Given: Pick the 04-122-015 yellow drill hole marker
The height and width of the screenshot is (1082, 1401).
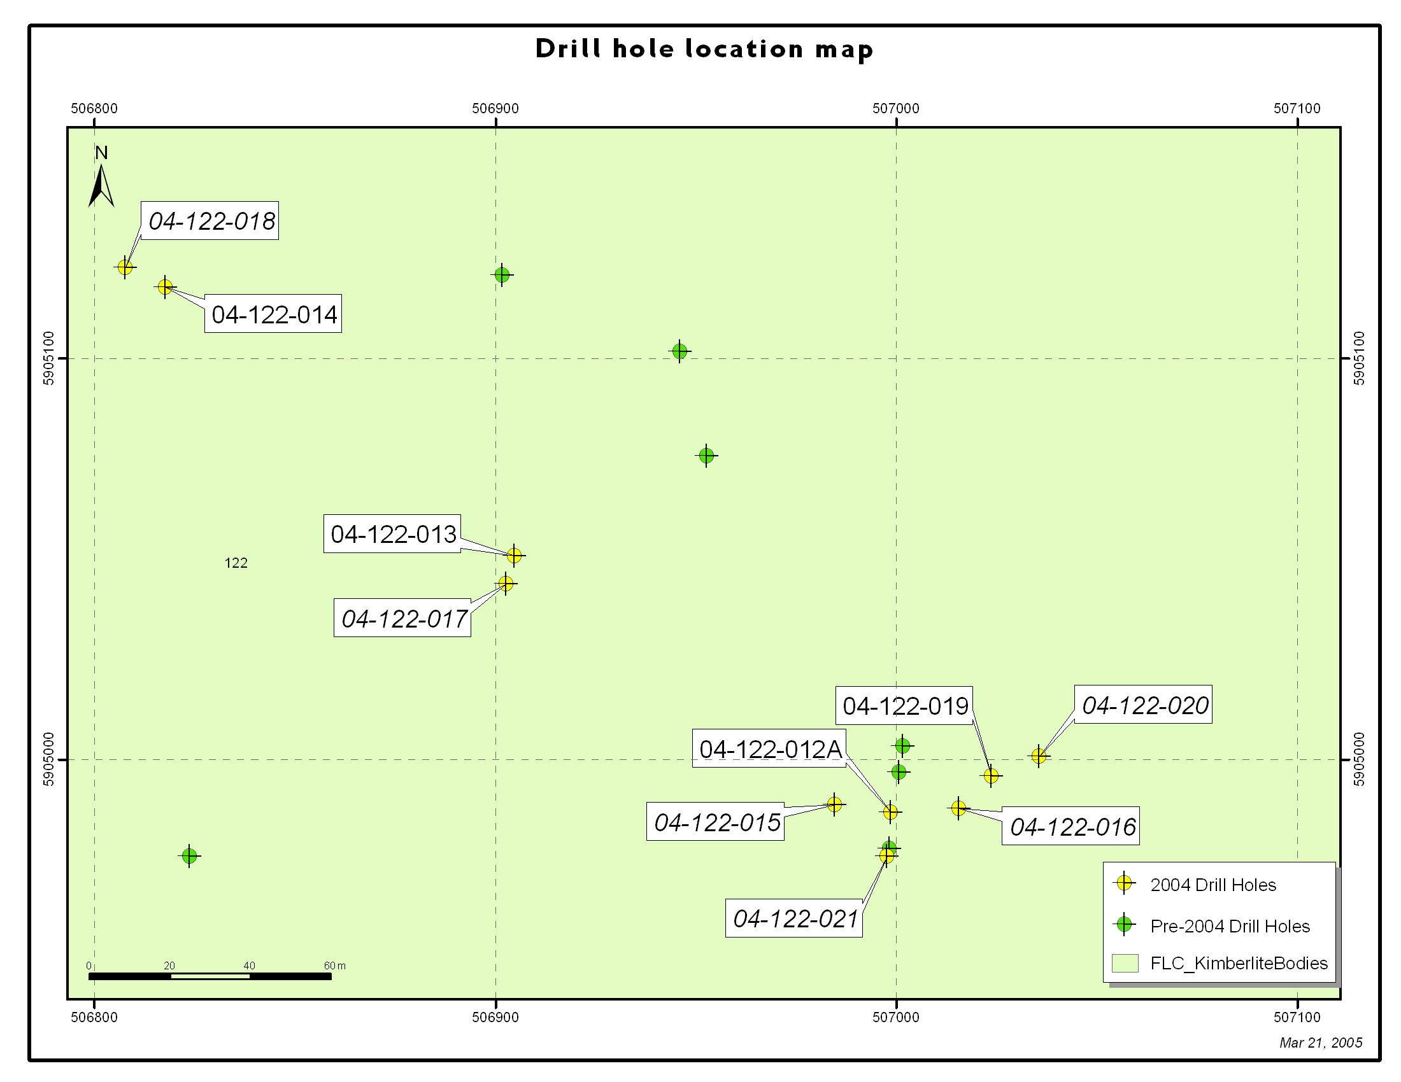Looking at the screenshot, I should [835, 804].
